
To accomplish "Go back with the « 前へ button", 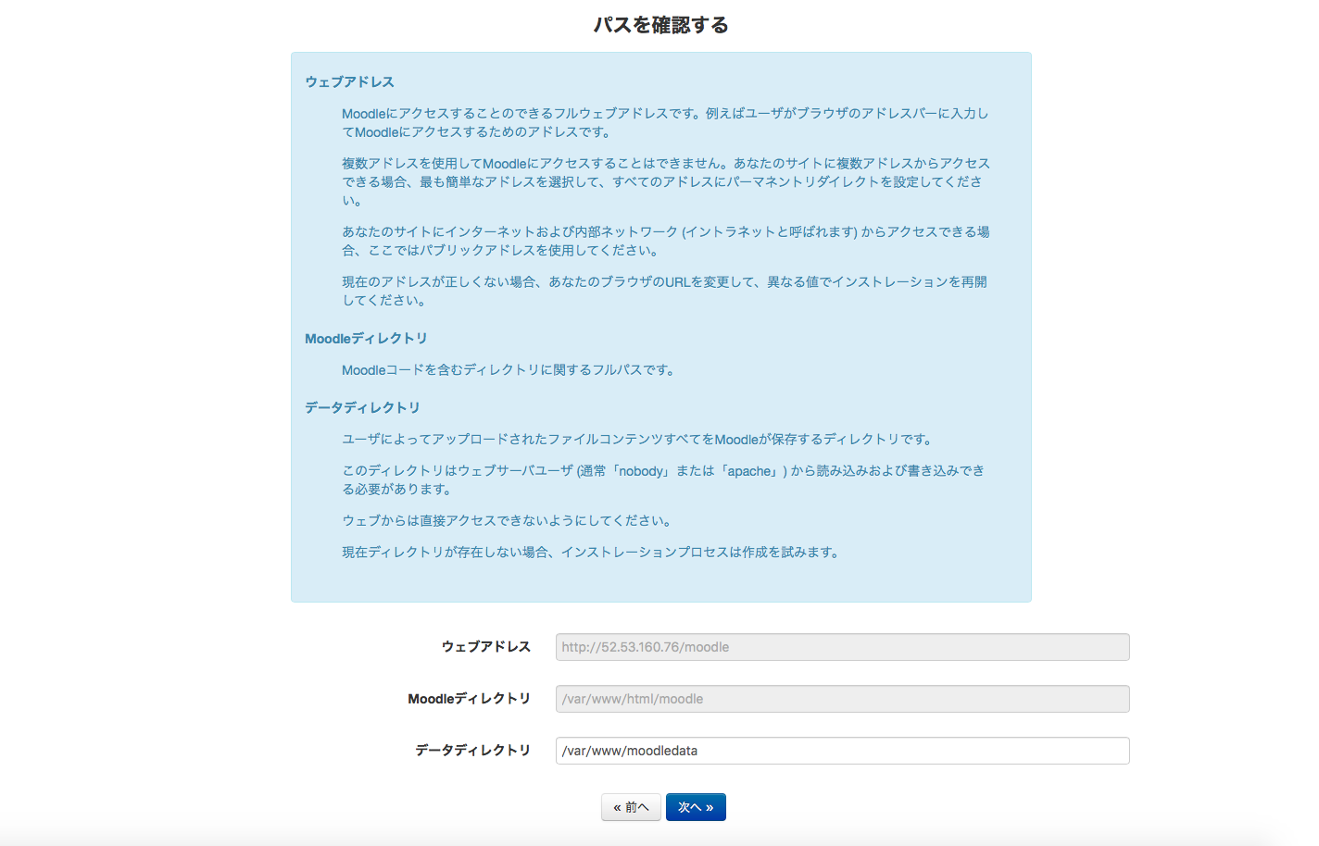I will 631,807.
